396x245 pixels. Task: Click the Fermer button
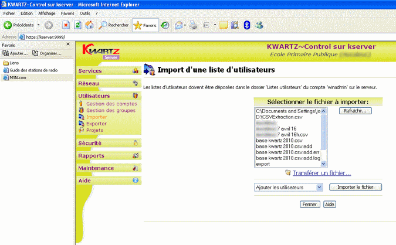click(310, 205)
